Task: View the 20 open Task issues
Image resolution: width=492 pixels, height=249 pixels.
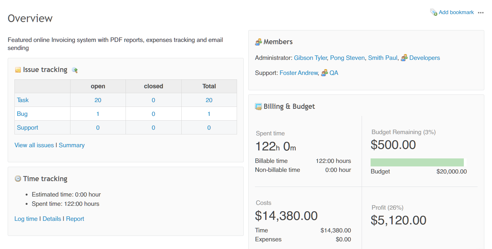Action: pos(98,100)
